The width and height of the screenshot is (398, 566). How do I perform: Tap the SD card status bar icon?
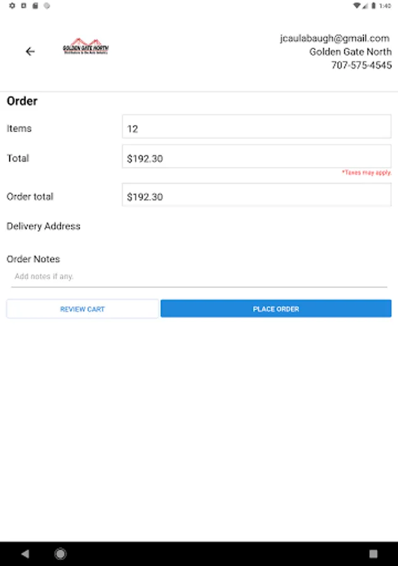click(35, 6)
